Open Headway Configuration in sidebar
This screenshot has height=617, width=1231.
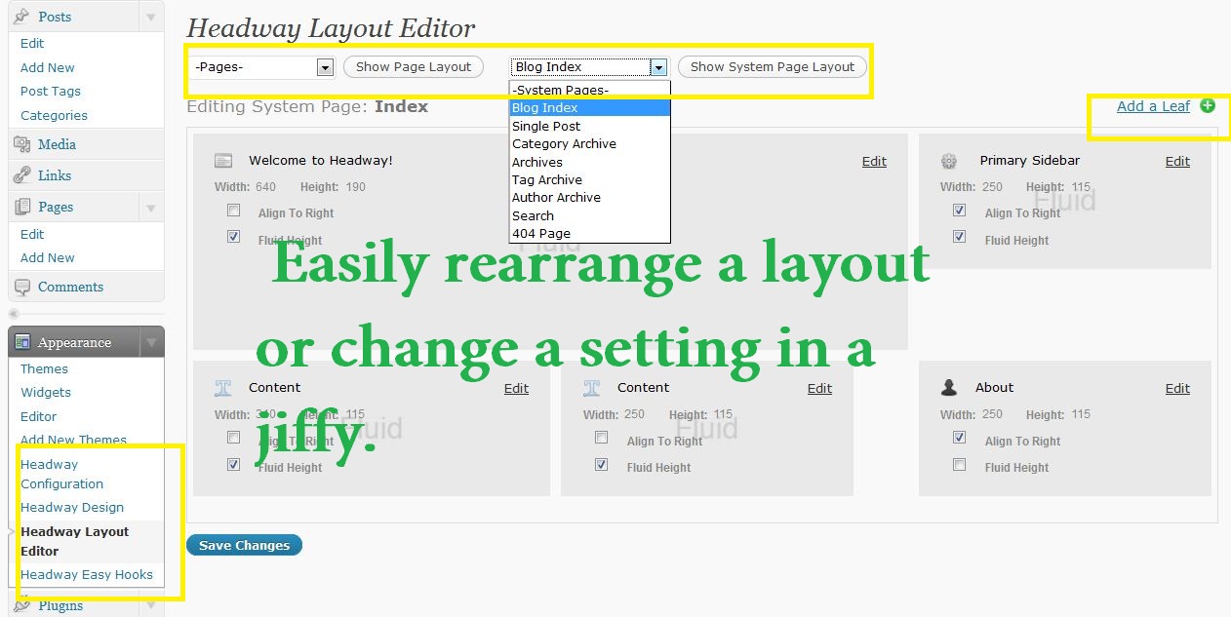(61, 474)
